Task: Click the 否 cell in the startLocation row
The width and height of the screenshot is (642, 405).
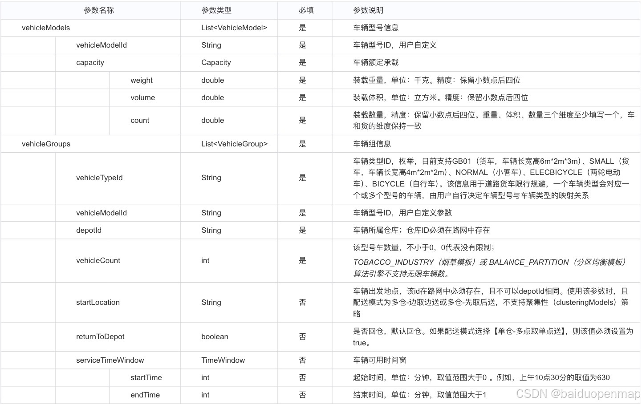Action: 303,302
